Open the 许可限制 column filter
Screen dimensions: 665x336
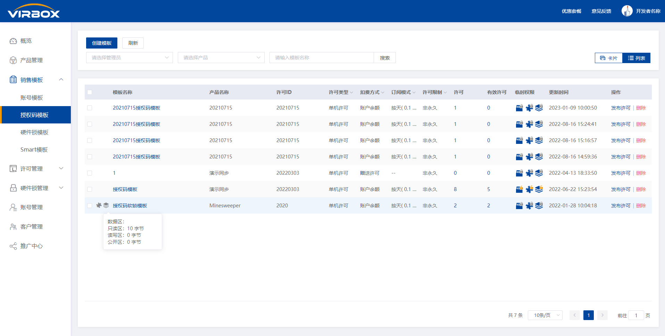point(445,93)
